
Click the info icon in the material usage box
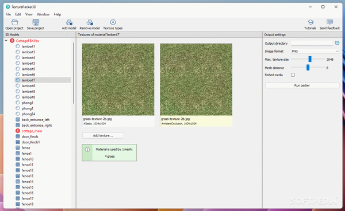(87, 150)
